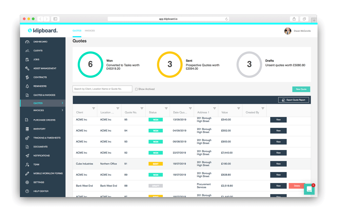The image size is (339, 214).
Task: Expand the Invoices submenu chevron
Action: point(62,110)
